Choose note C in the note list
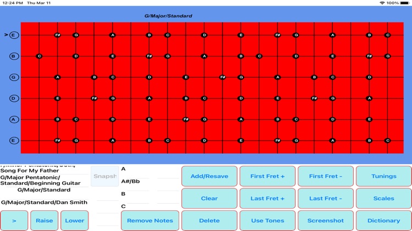This screenshot has width=412, height=231. point(123,206)
